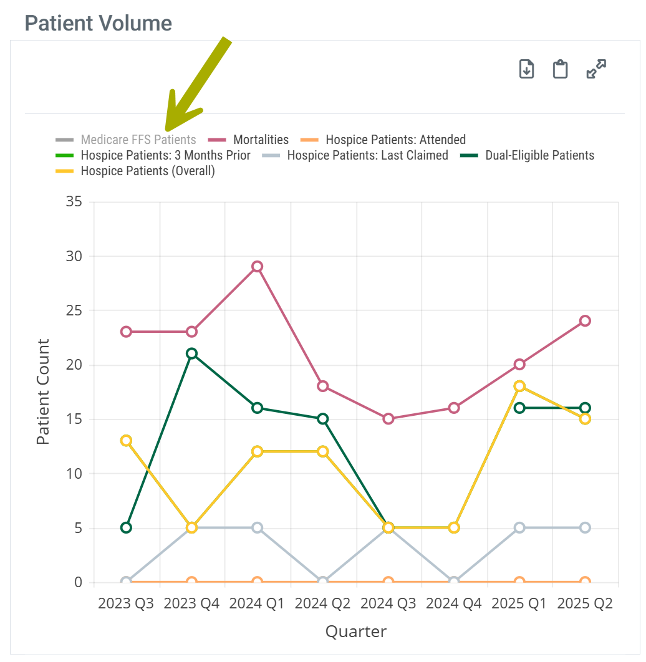Image resolution: width=646 pixels, height=662 pixels.
Task: Show the Medicare FFS Patients series
Action: click(138, 140)
